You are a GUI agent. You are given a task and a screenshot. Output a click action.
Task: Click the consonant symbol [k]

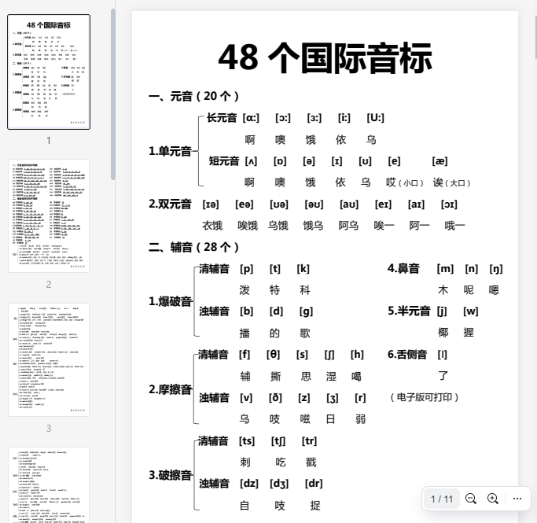(x=303, y=269)
